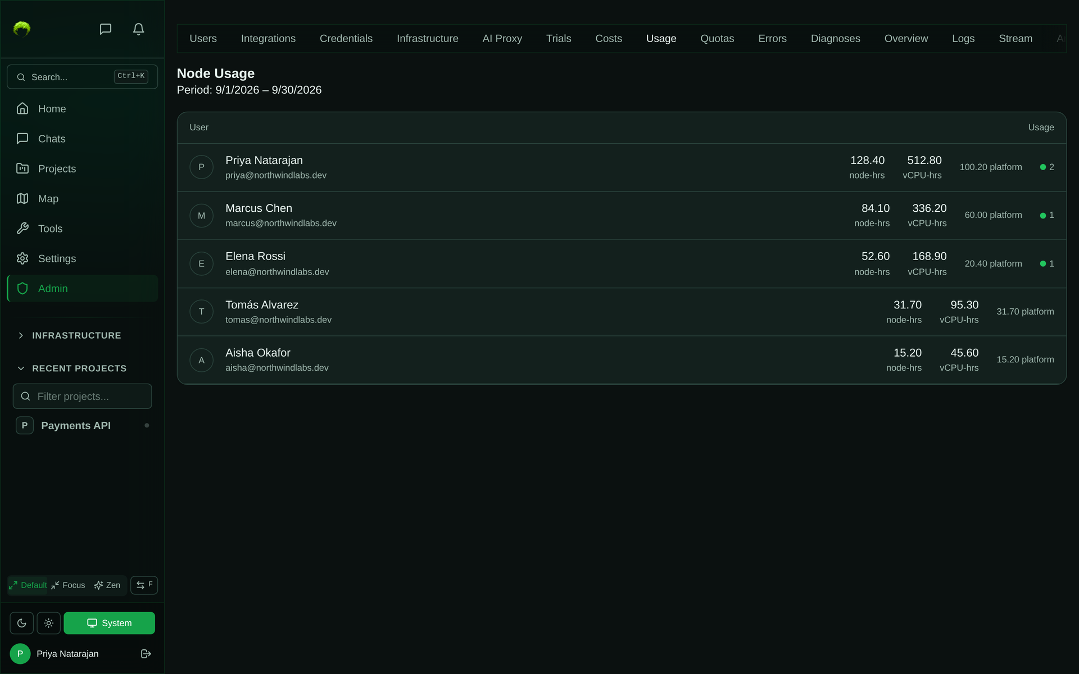Open Settings in the sidebar

click(82, 258)
